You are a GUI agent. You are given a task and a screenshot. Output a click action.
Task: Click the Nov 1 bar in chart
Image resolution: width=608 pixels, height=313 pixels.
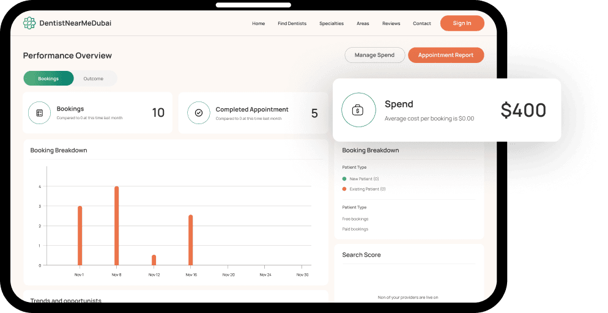80,235
